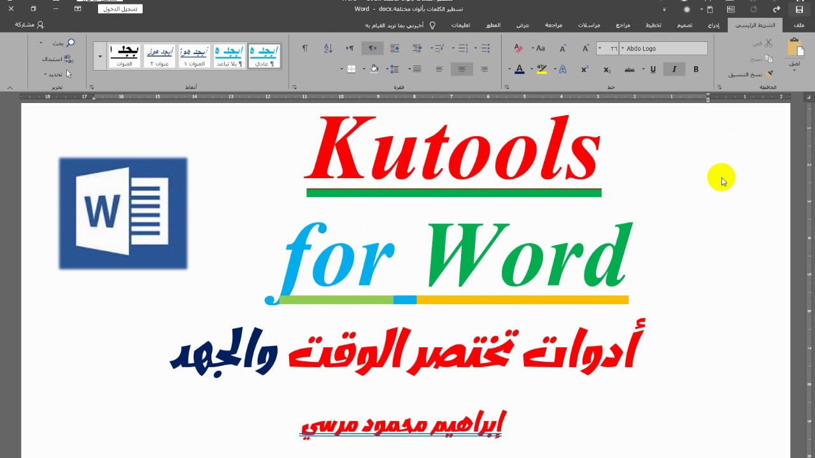This screenshot has width=815, height=458.
Task: Open the font size dropdown
Action: (x=600, y=48)
